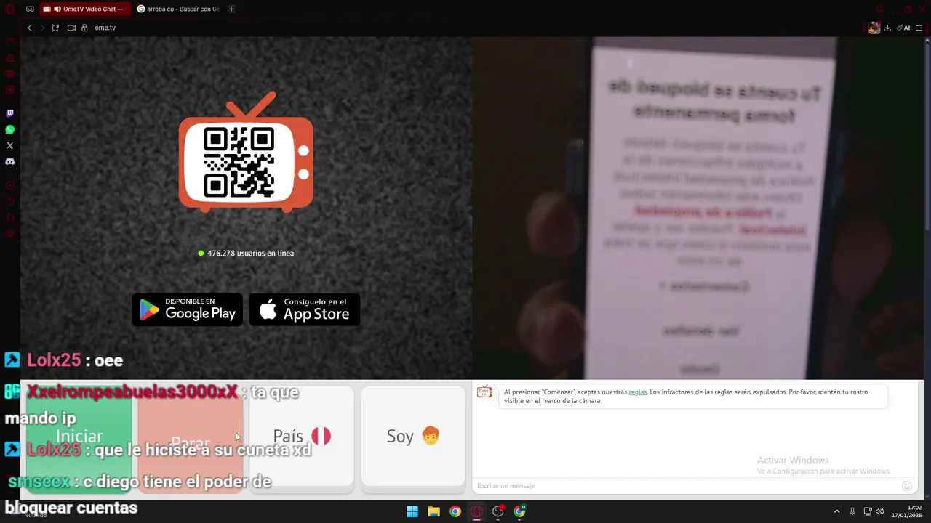Open the WhatsApp sidebar panel
Viewport: 931px width, 523px height.
click(9, 129)
